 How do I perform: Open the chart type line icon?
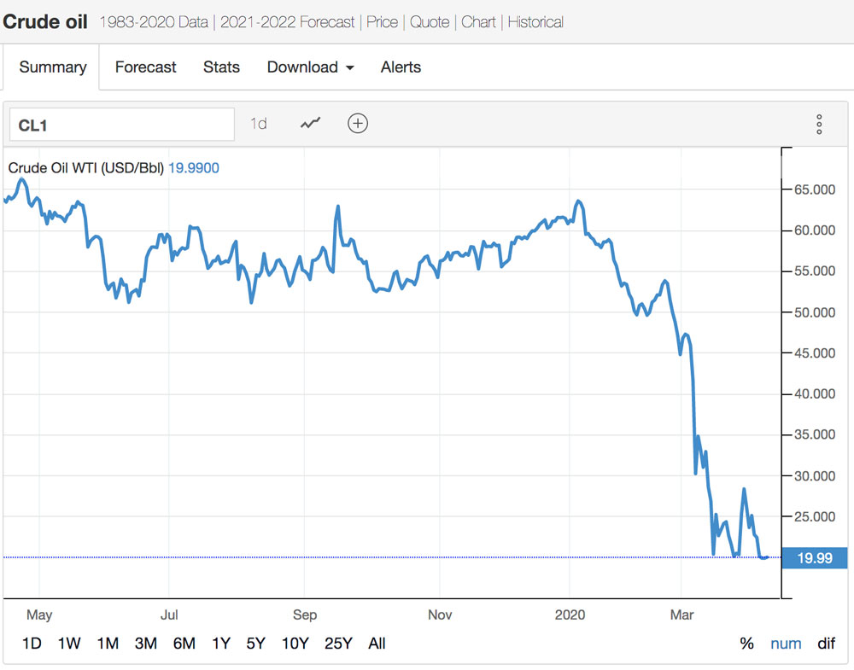coord(311,124)
